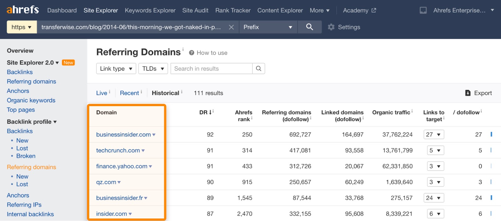501x221 pixels.
Task: Click the magnifying glass search button in URL bar
Action: pos(309,27)
